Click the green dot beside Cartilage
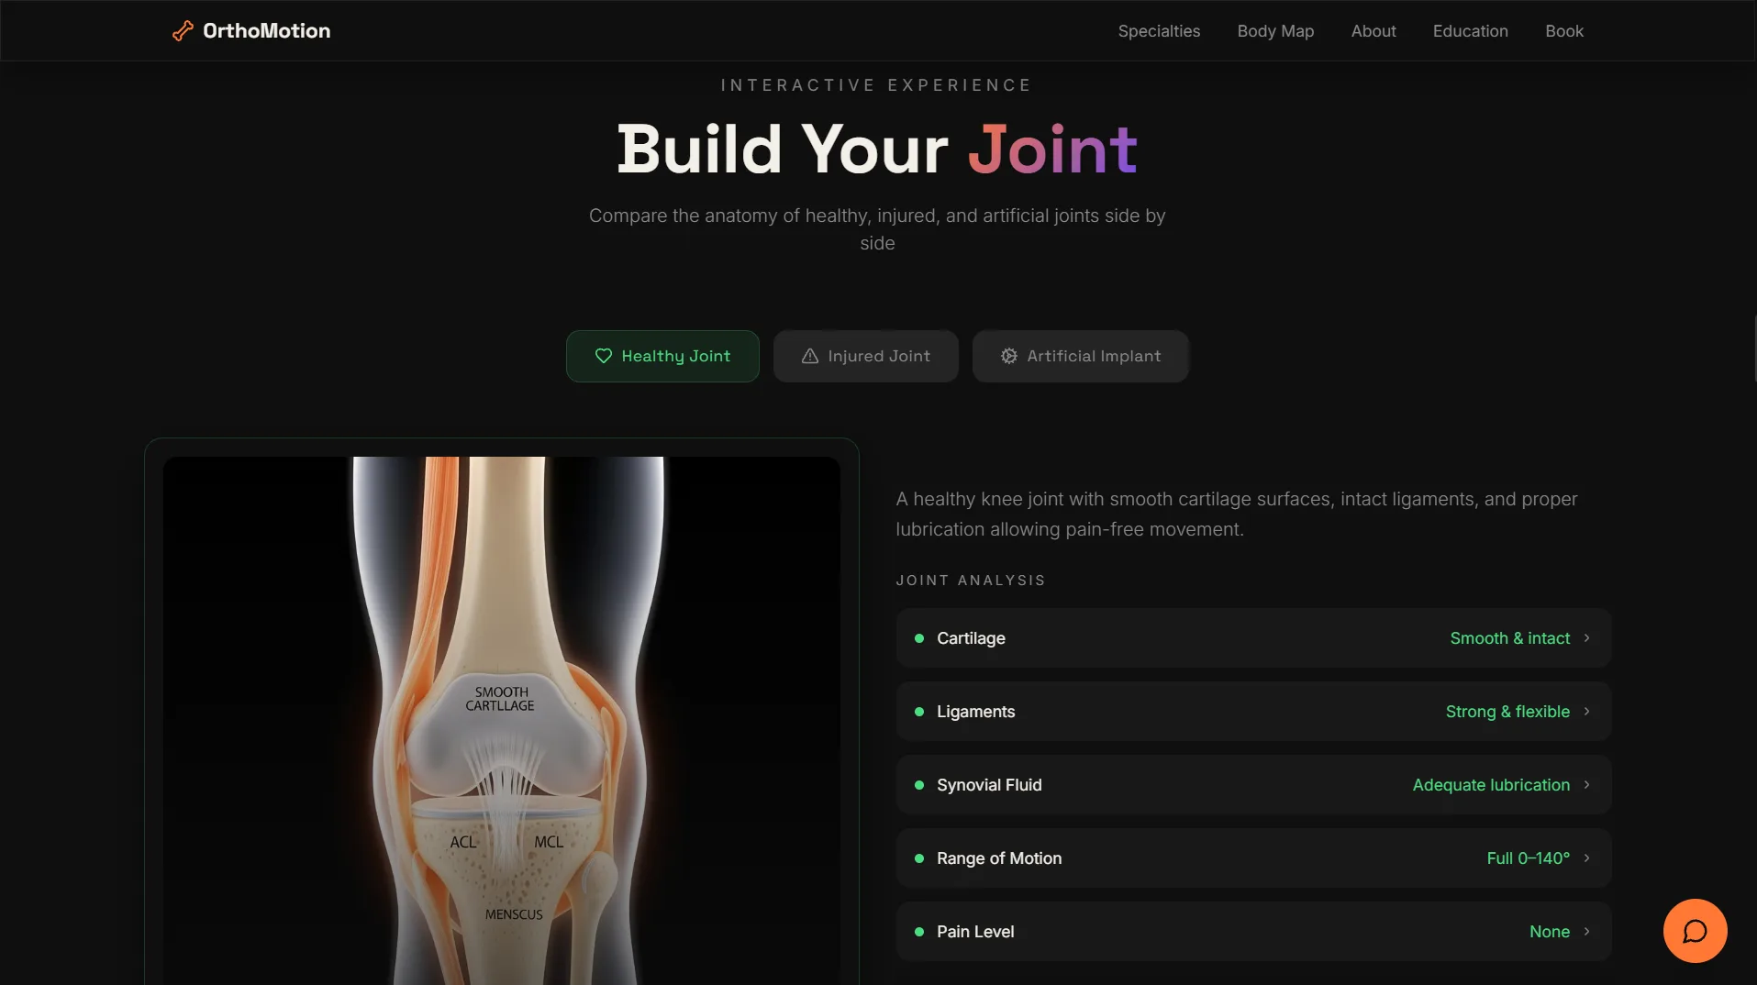Image resolution: width=1757 pixels, height=985 pixels. click(x=919, y=638)
